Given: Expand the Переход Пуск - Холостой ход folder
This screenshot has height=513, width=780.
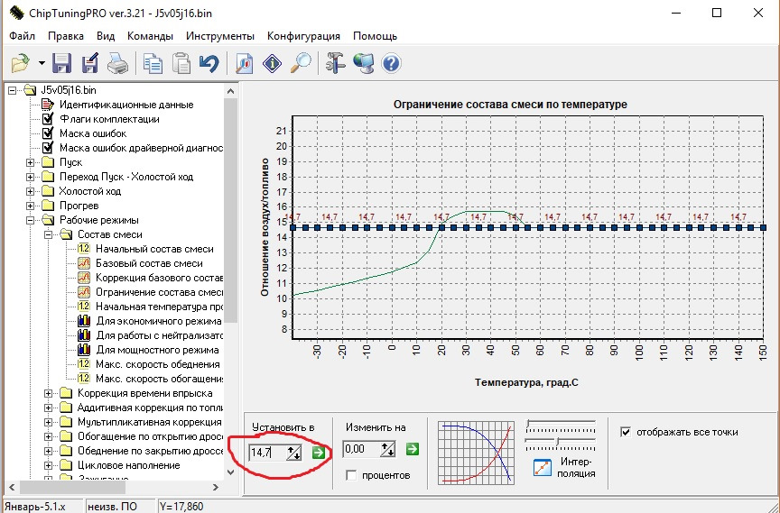Looking at the screenshot, I should tap(31, 178).
